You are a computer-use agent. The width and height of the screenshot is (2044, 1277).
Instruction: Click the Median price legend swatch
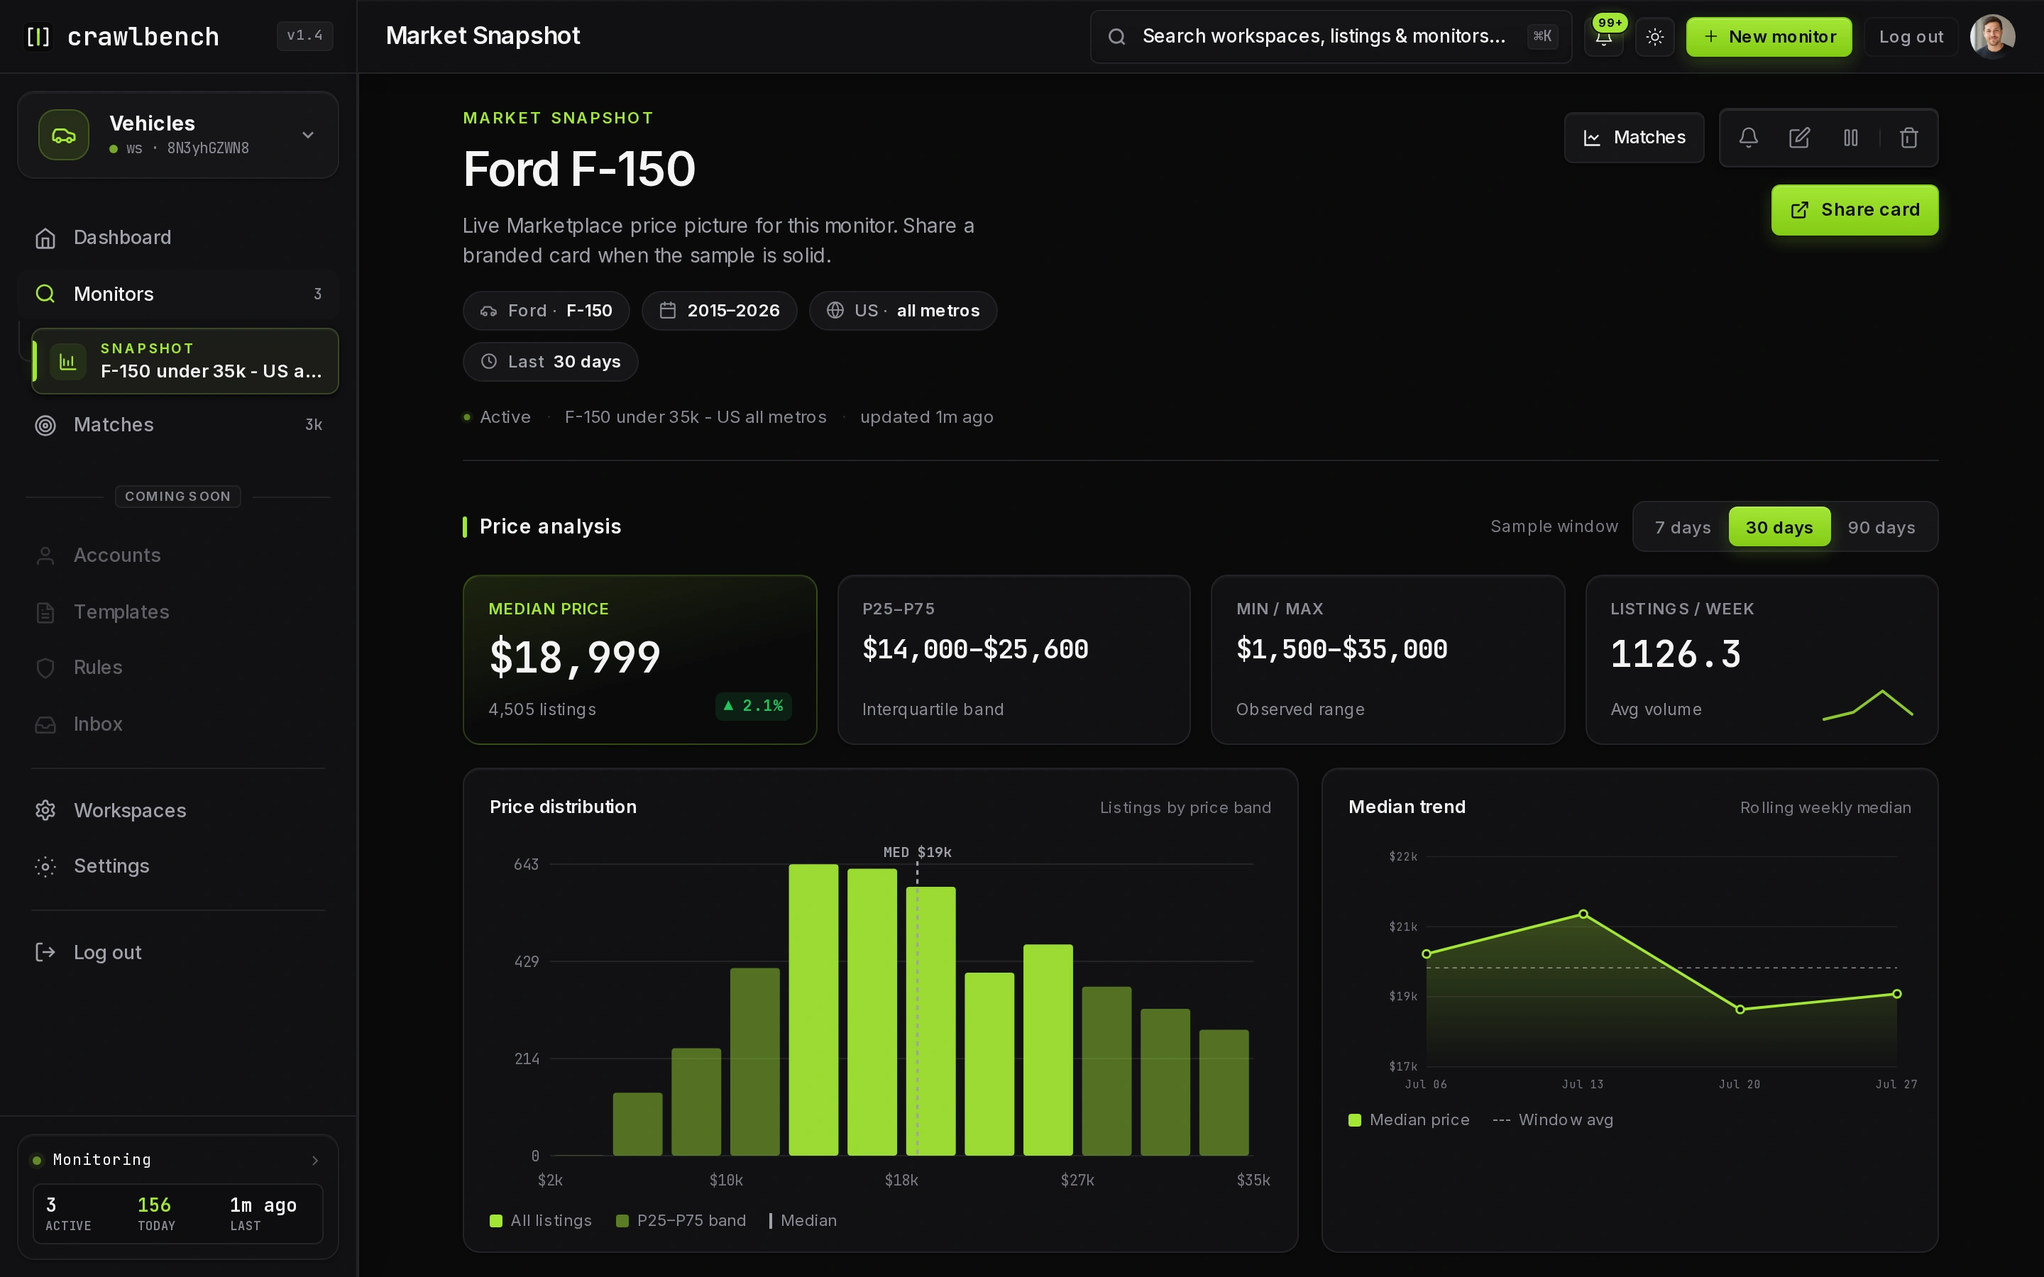click(x=1355, y=1120)
